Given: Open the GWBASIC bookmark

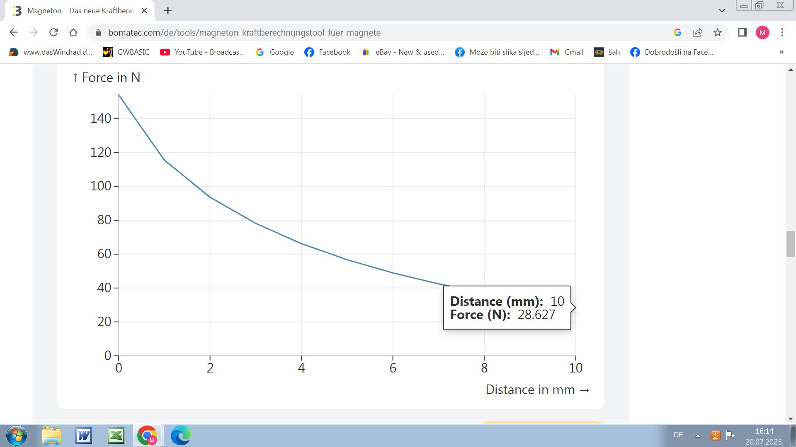Looking at the screenshot, I should 126,52.
